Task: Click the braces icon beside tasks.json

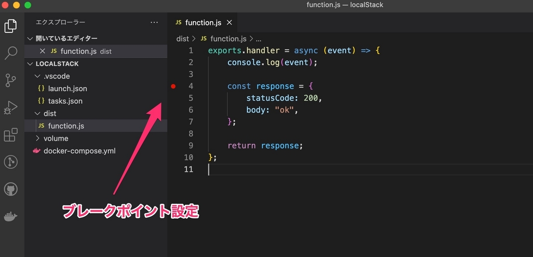Action: point(41,101)
